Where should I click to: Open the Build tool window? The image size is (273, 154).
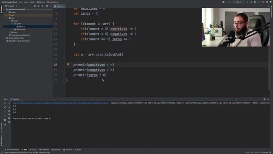click(x=78, y=150)
